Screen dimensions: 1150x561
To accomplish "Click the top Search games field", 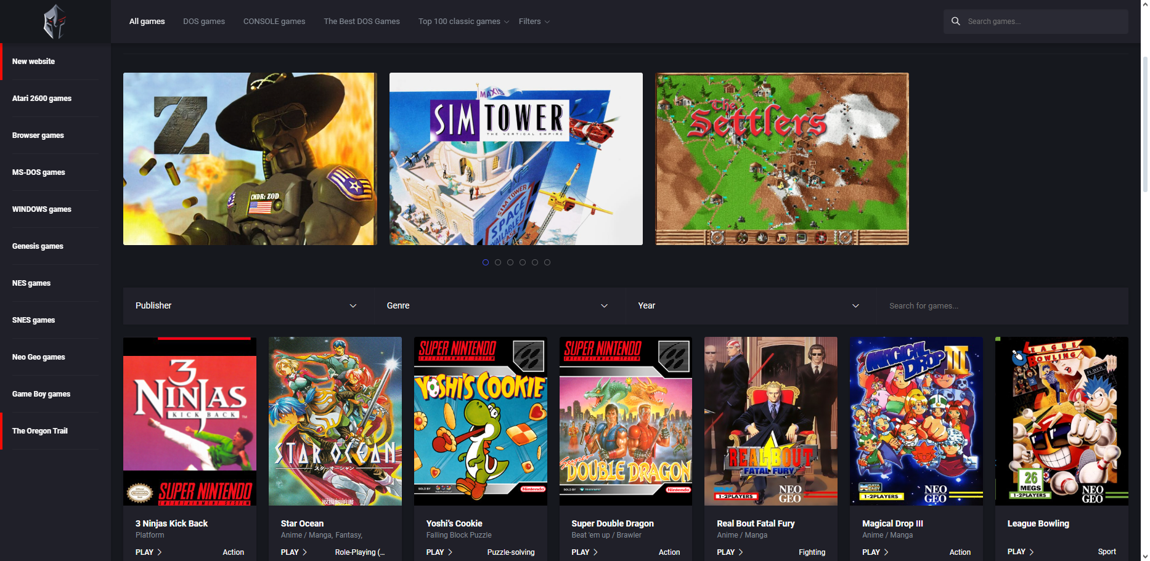I will (x=1035, y=21).
